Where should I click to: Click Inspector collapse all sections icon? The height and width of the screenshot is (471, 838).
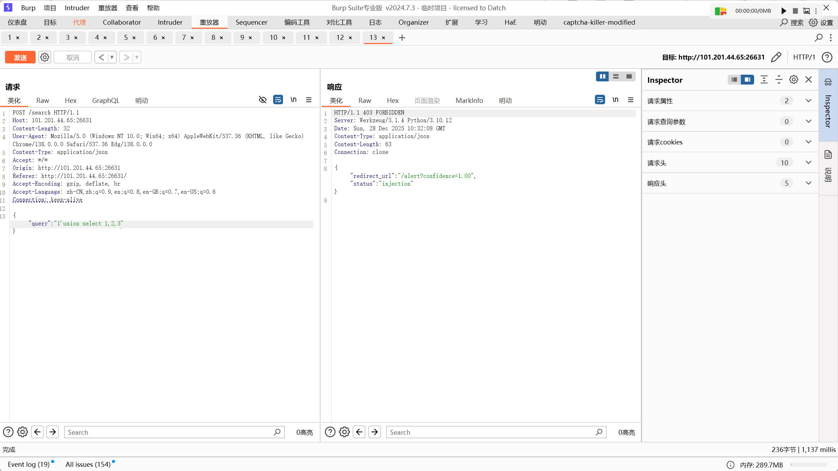click(779, 80)
